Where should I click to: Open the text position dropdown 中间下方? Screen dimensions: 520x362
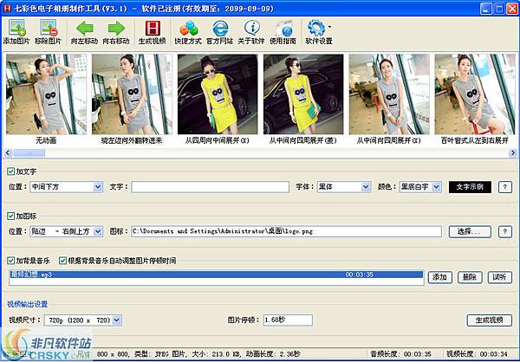(x=67, y=187)
